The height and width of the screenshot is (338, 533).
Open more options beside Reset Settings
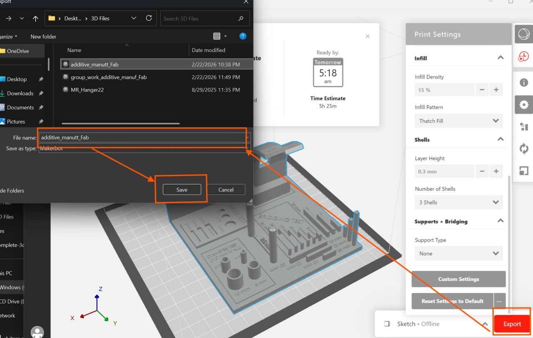coord(499,301)
